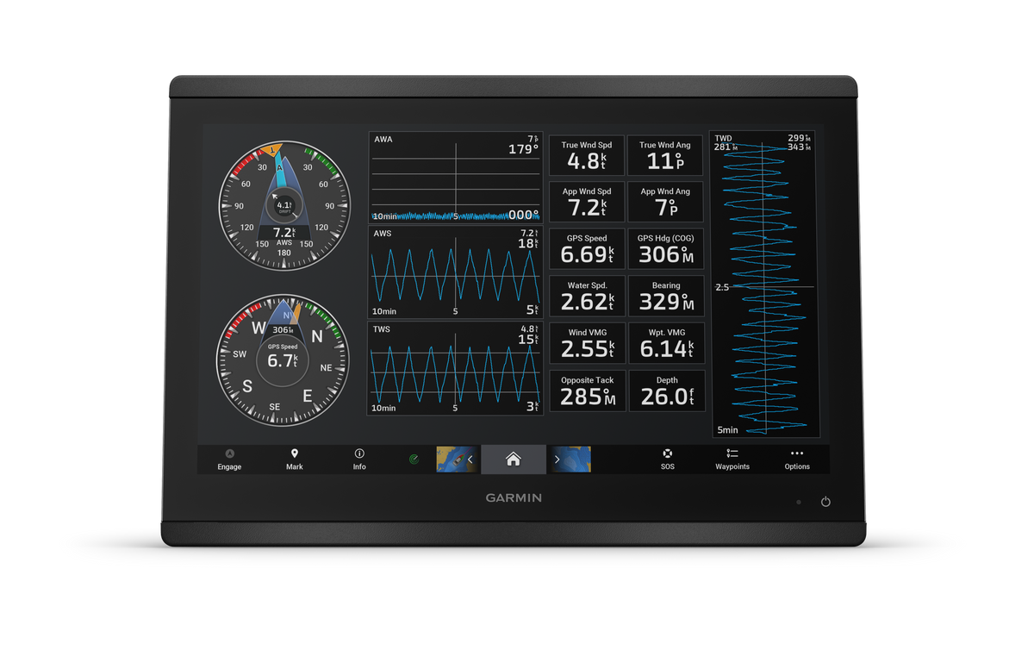
Task: Tap the Mark waypoint pin icon
Action: (x=295, y=453)
